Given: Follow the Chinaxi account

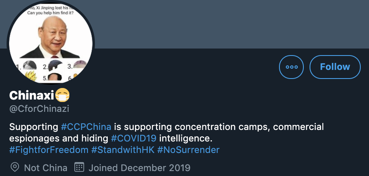Looking at the screenshot, I should pos(335,67).
